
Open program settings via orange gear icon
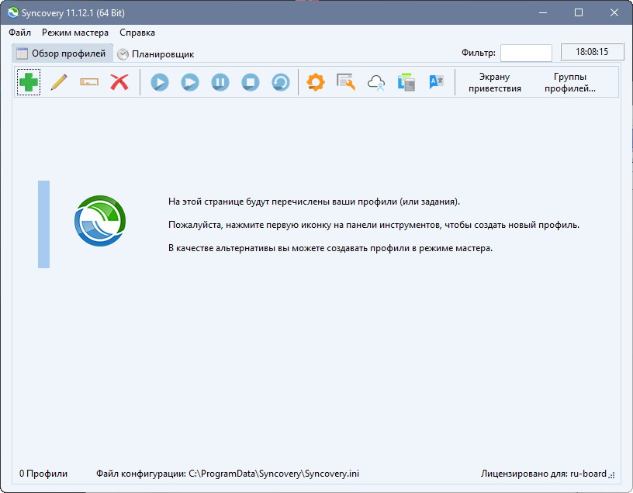(x=316, y=82)
